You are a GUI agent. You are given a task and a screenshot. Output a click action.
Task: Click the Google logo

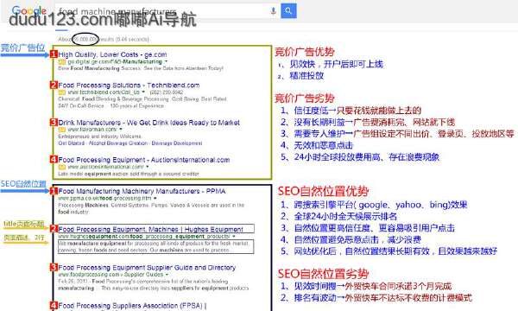(29, 10)
